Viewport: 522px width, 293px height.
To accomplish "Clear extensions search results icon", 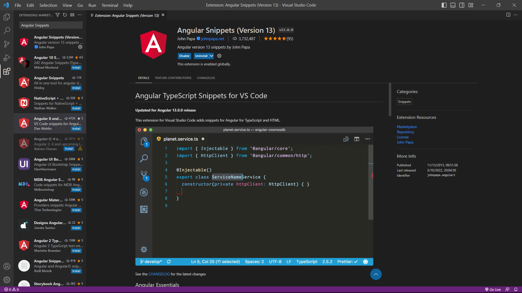I will pyautogui.click(x=72, y=15).
